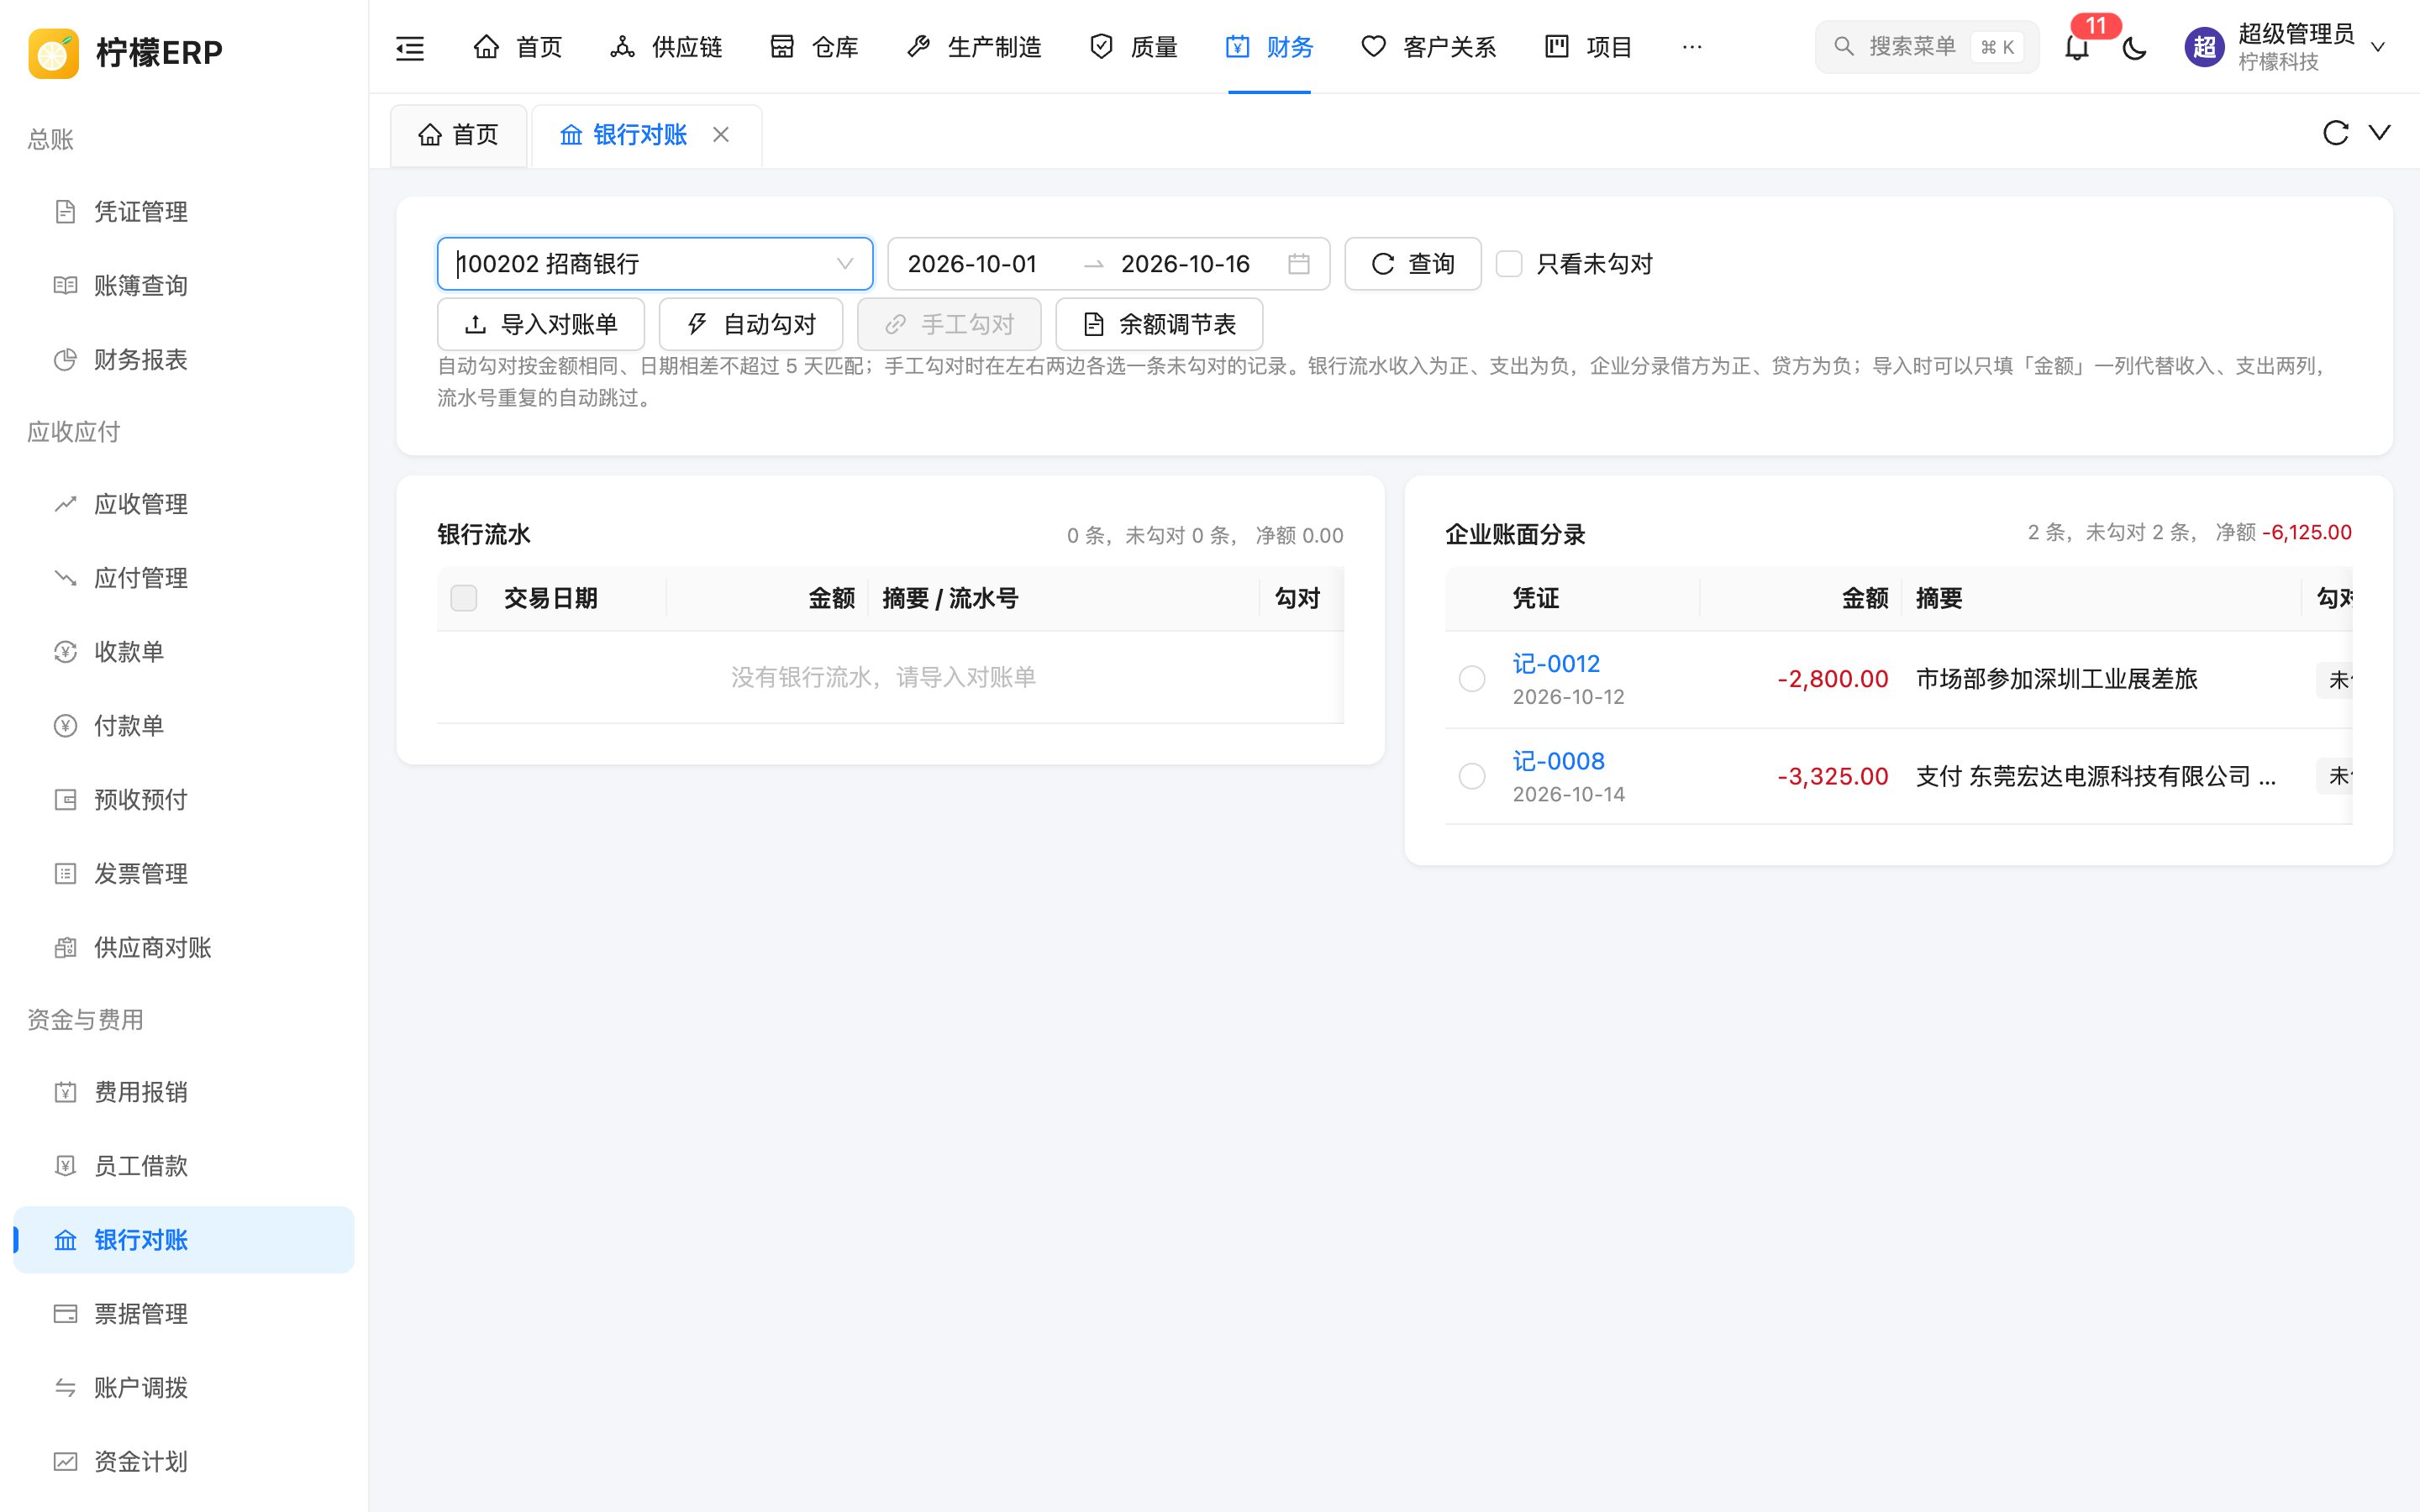Click 自动勾对 button
2420x1512 pixels.
751,324
